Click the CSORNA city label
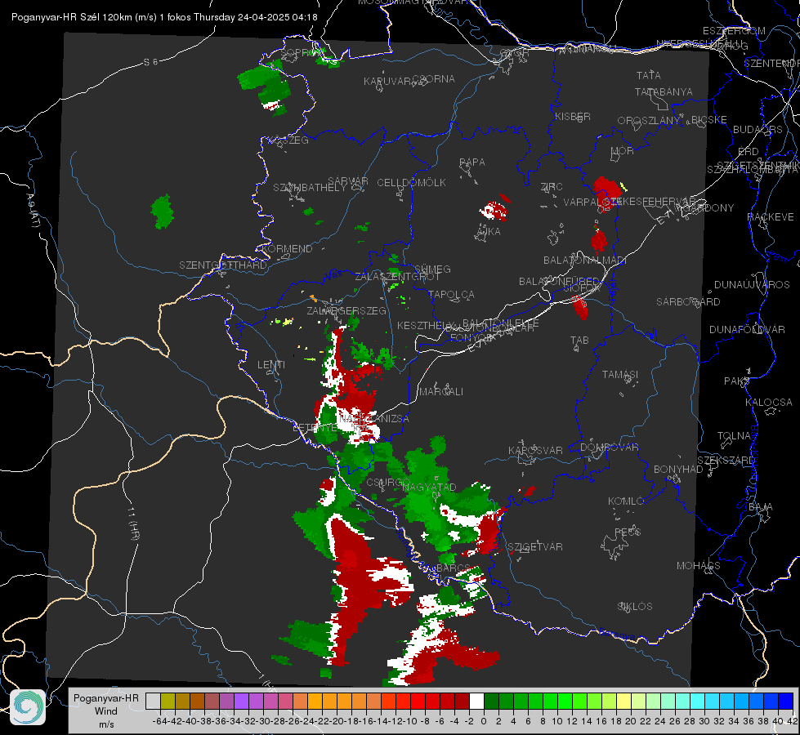The image size is (800, 735). (434, 79)
